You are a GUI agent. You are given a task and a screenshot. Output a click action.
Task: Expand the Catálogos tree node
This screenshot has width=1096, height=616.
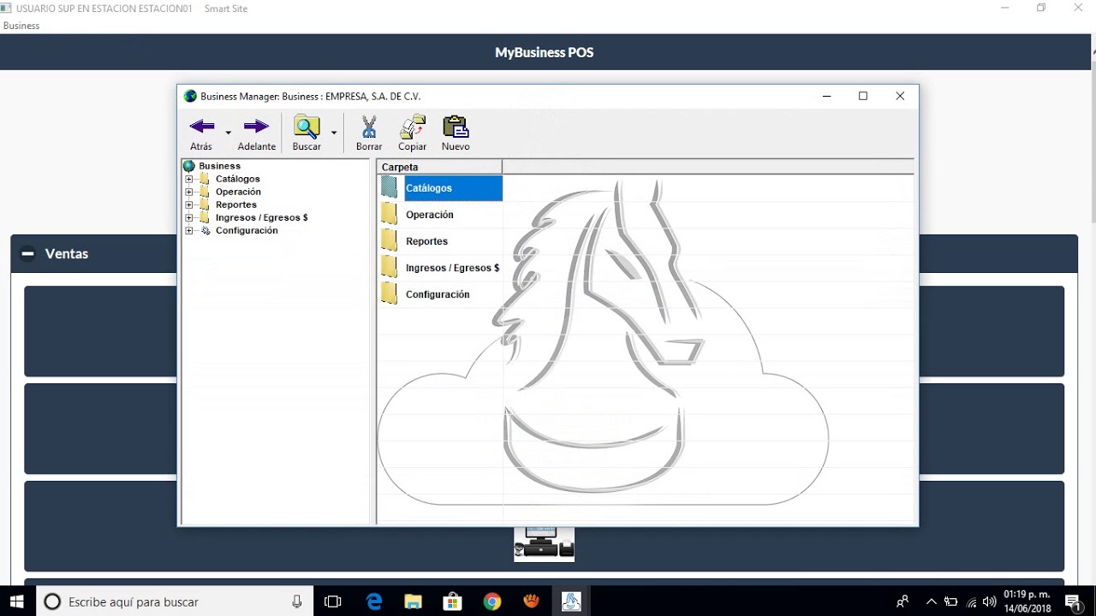189,179
